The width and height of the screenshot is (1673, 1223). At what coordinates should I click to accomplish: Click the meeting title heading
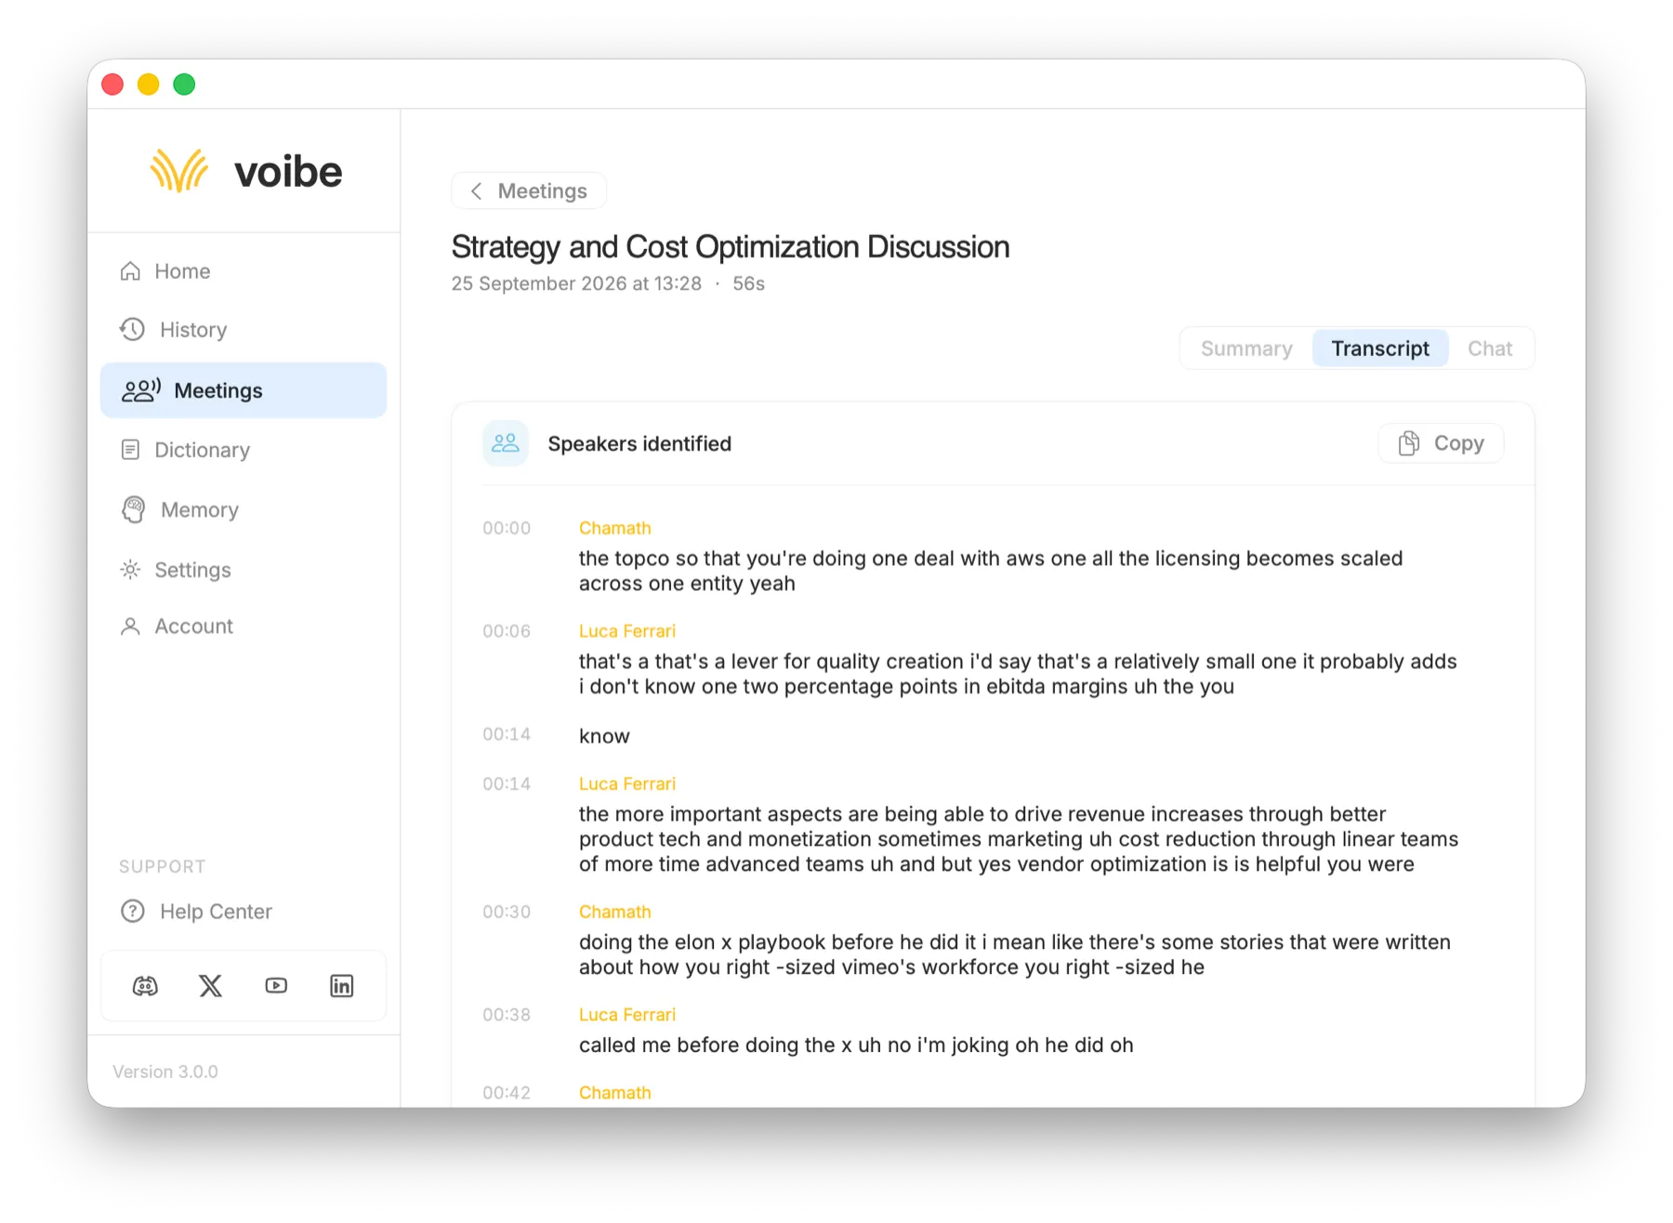(x=731, y=247)
